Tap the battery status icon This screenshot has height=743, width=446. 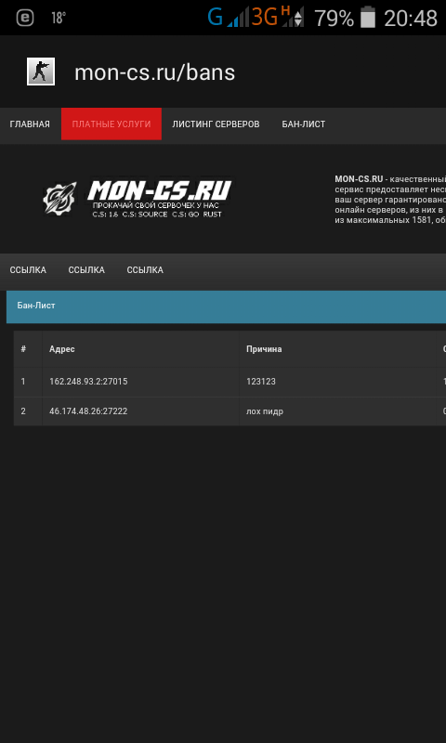[x=368, y=18]
